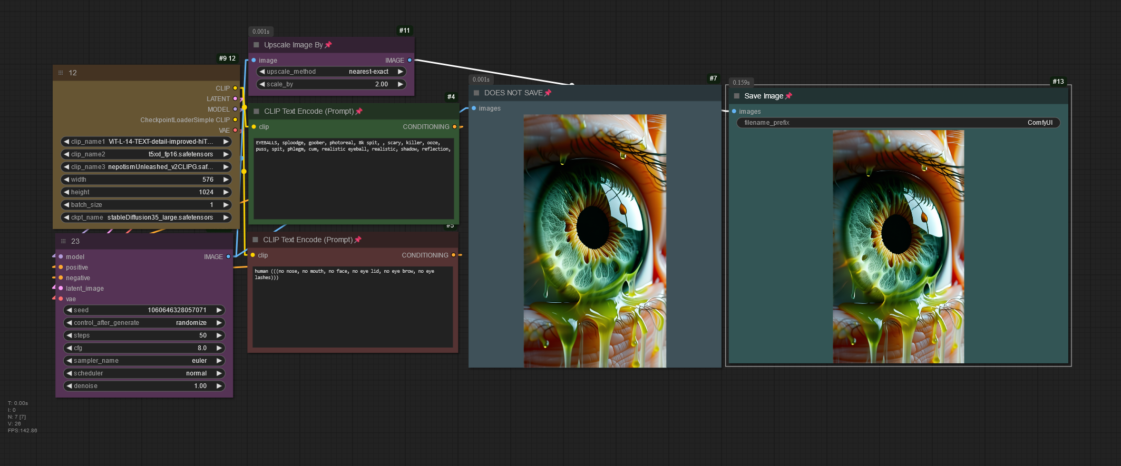Click CONDITIONING output port on red CLIP Text Encode

(x=454, y=255)
